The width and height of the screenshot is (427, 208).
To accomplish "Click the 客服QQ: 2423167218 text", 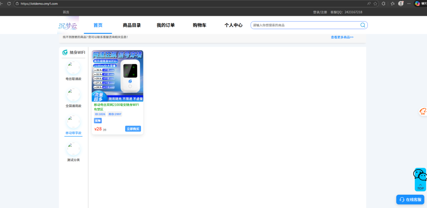I will (x=346, y=12).
